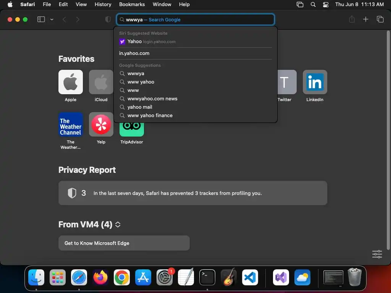Open the Window menu

click(x=162, y=4)
